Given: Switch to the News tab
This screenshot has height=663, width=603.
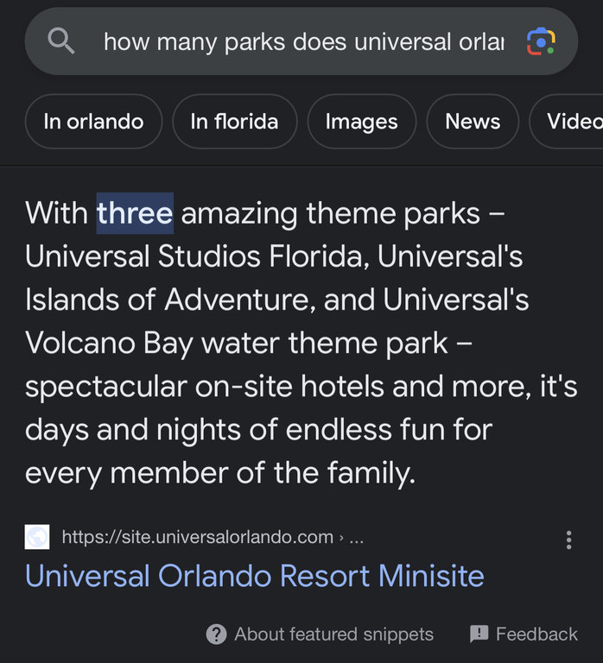Looking at the screenshot, I should pyautogui.click(x=472, y=122).
